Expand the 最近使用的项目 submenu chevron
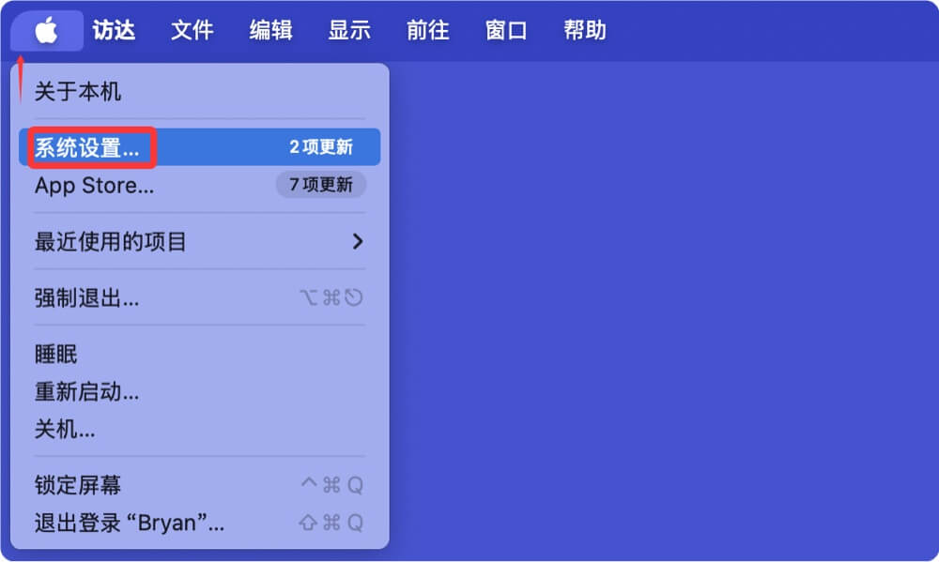This screenshot has width=939, height=562. [x=358, y=241]
